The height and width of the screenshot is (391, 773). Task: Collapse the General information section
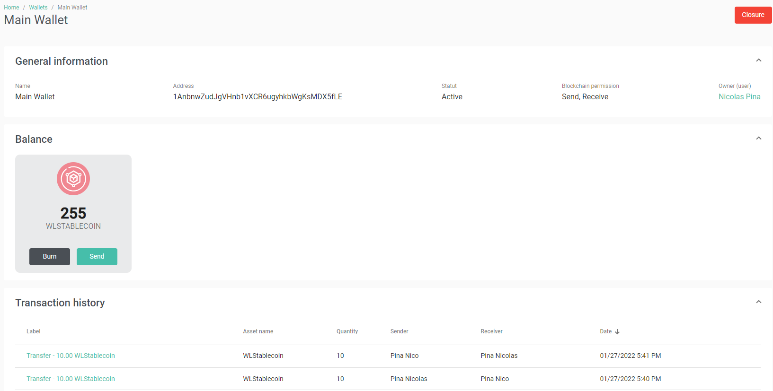point(759,60)
